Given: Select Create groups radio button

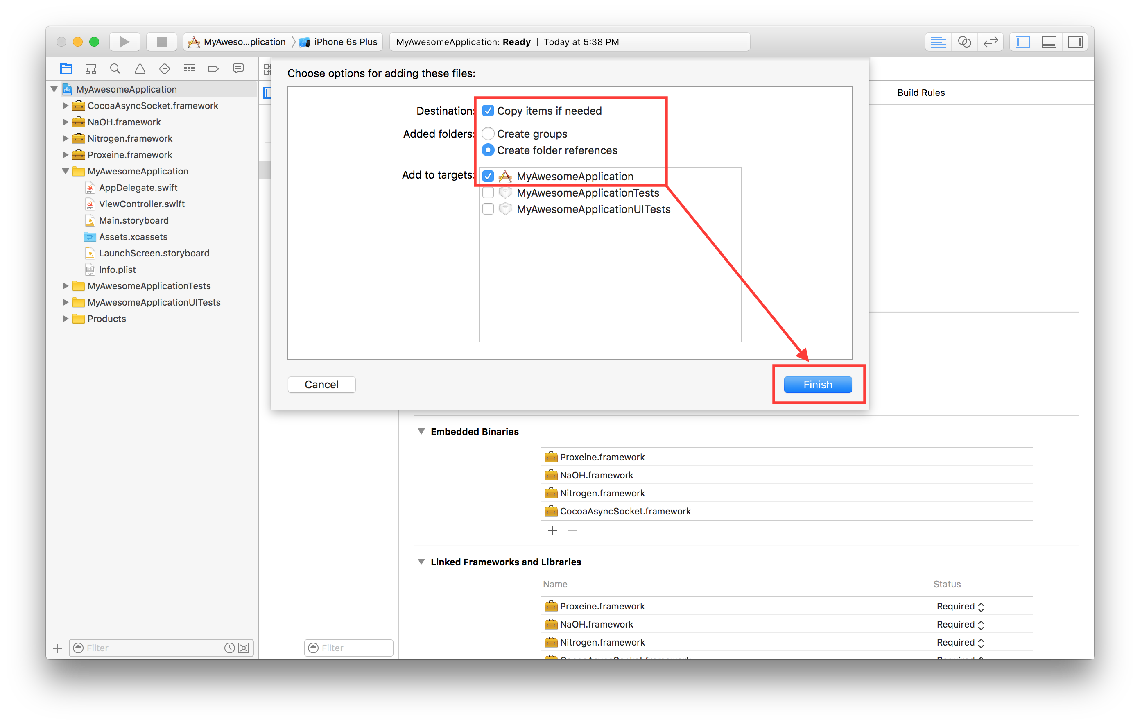Looking at the screenshot, I should coord(486,133).
